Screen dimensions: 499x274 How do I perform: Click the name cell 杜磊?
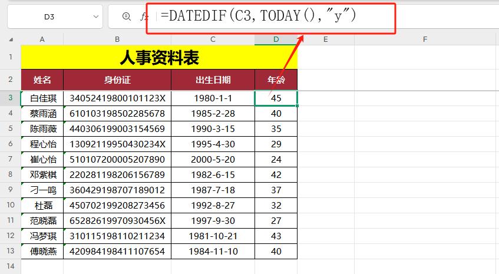(42, 205)
